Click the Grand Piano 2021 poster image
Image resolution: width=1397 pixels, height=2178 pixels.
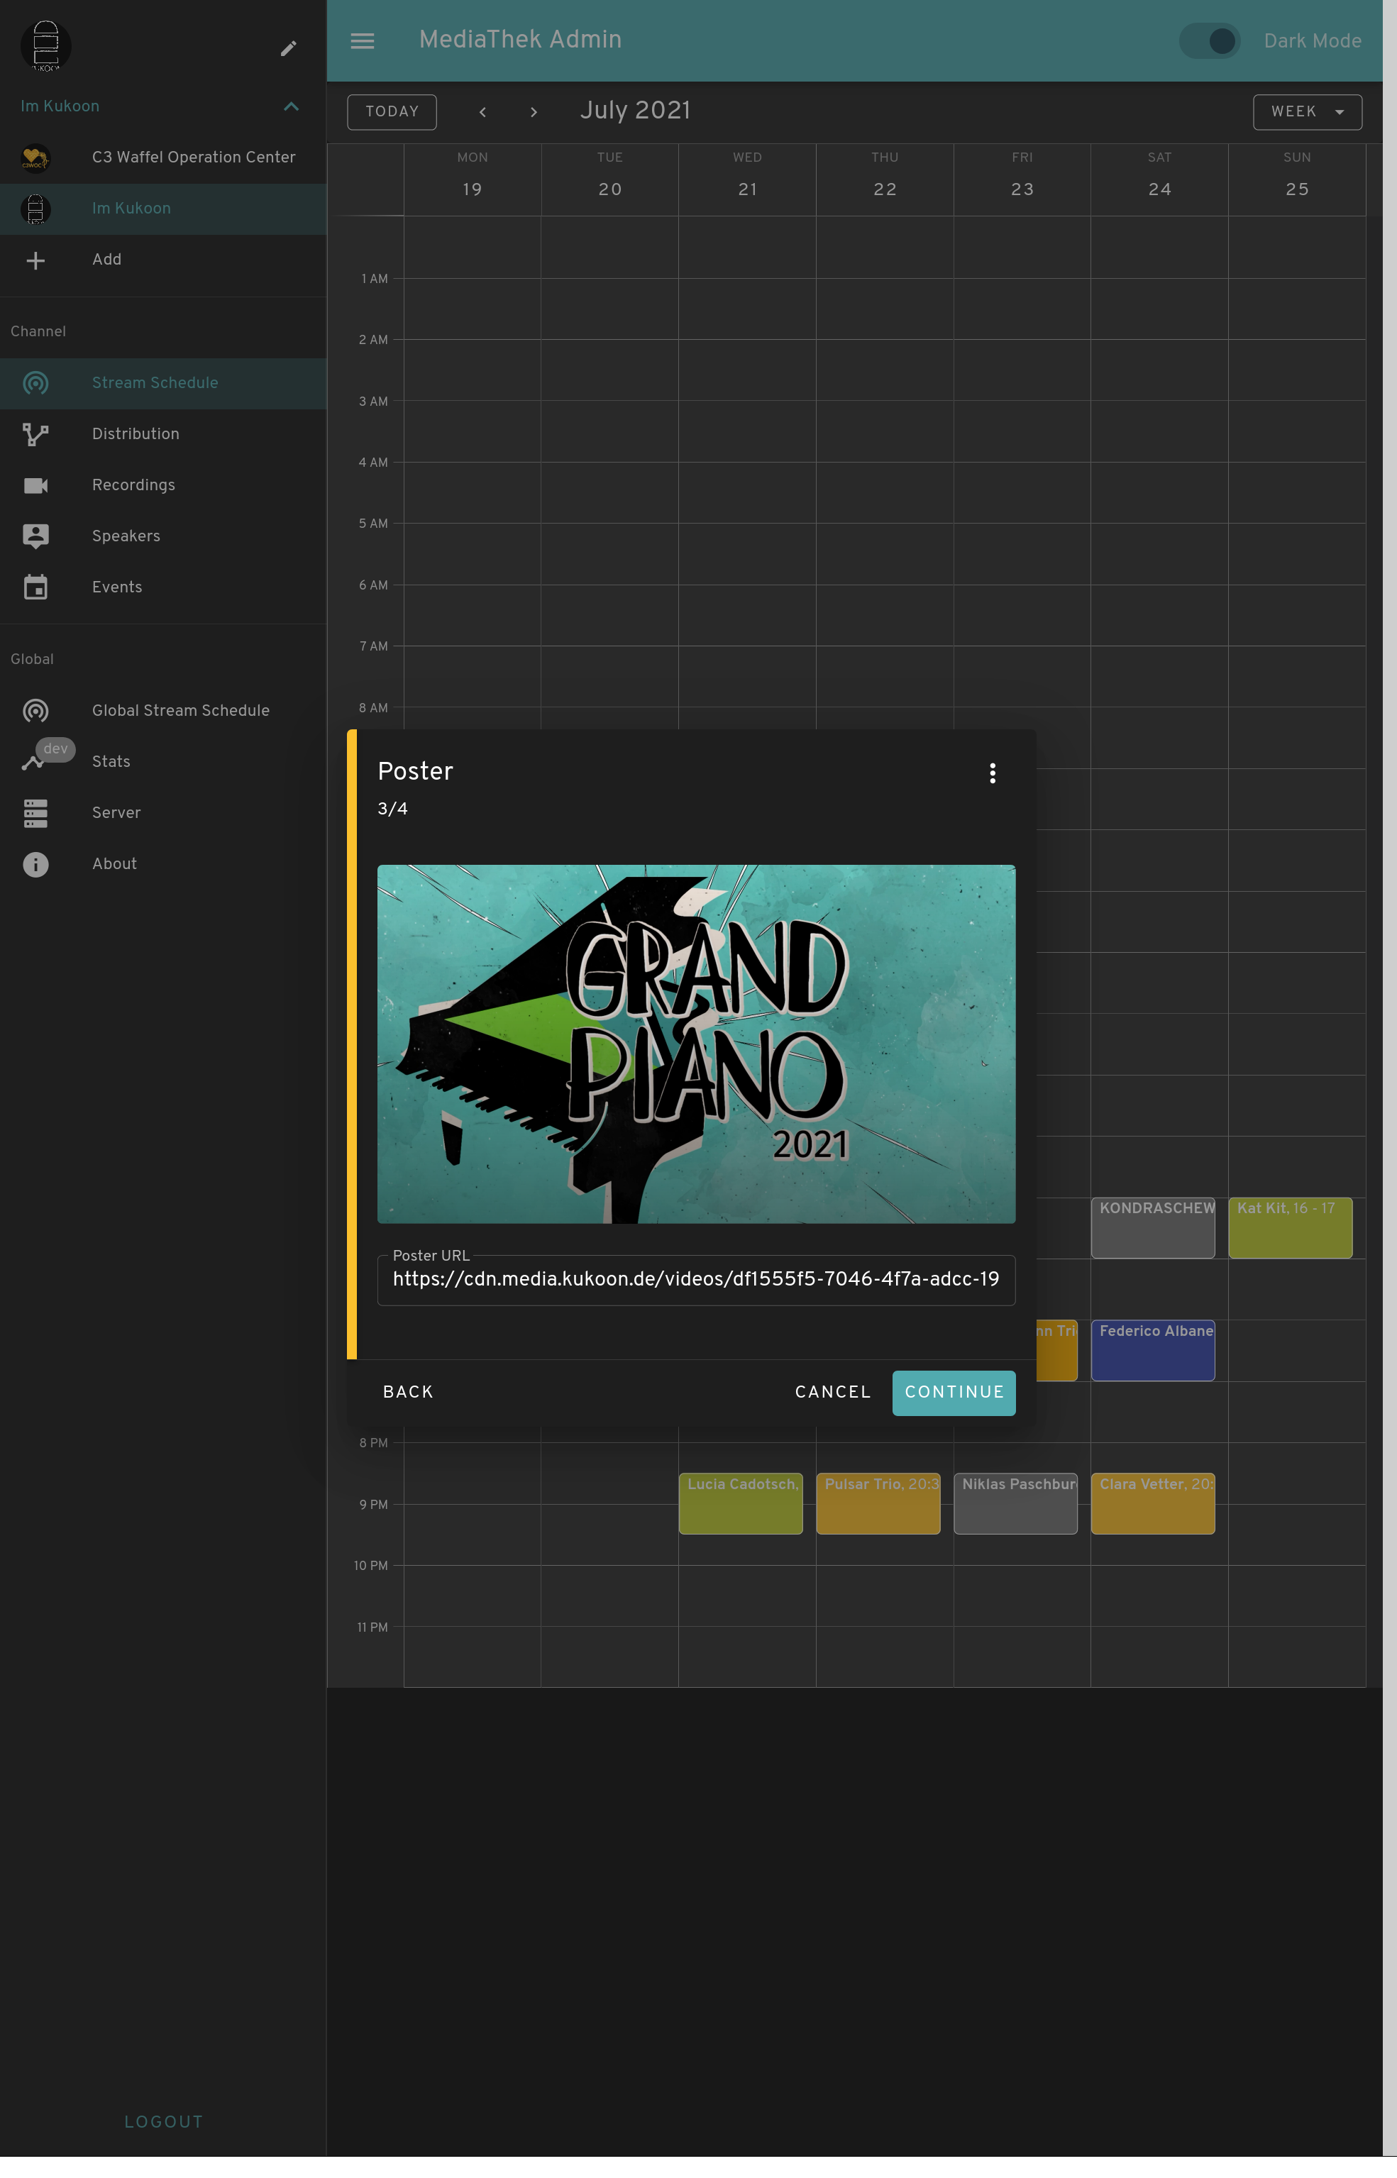pyautogui.click(x=696, y=1043)
